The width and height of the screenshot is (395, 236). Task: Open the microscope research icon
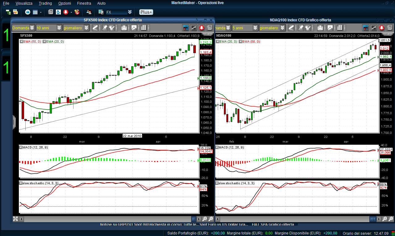click(58, 12)
